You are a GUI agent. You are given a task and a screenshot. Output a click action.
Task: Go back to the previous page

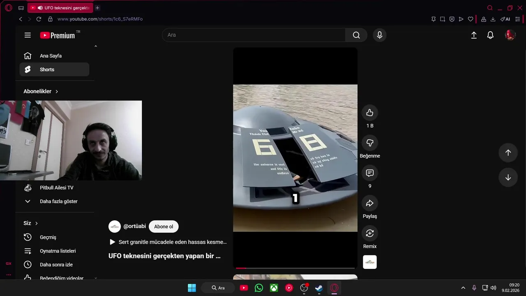click(x=21, y=19)
